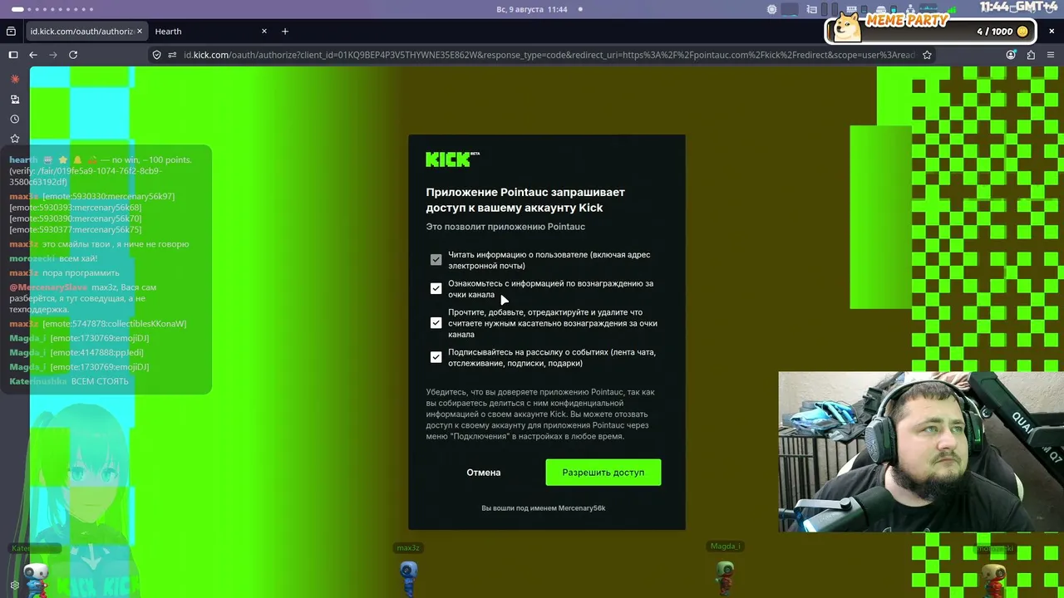This screenshot has width=1064, height=598.
Task: Uncheck the event subscription checkbox
Action: tap(436, 357)
